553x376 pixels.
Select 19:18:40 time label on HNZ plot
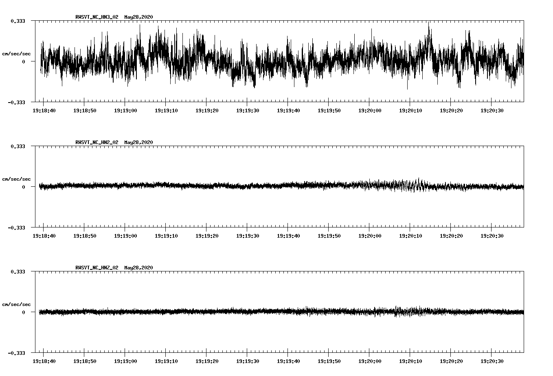coord(44,361)
